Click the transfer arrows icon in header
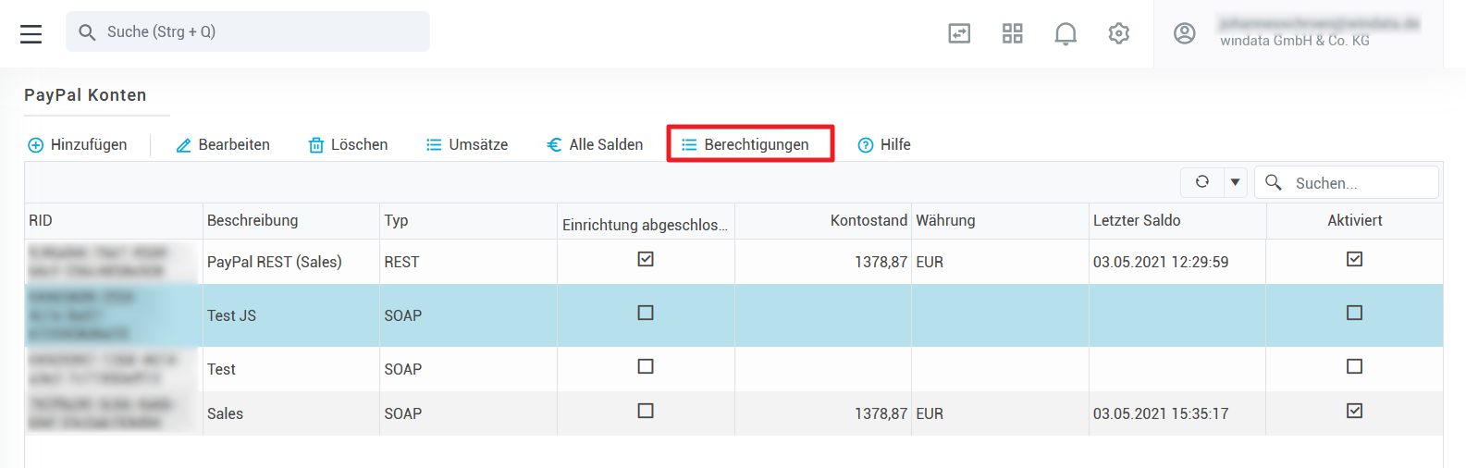The image size is (1466, 468). pos(959,34)
